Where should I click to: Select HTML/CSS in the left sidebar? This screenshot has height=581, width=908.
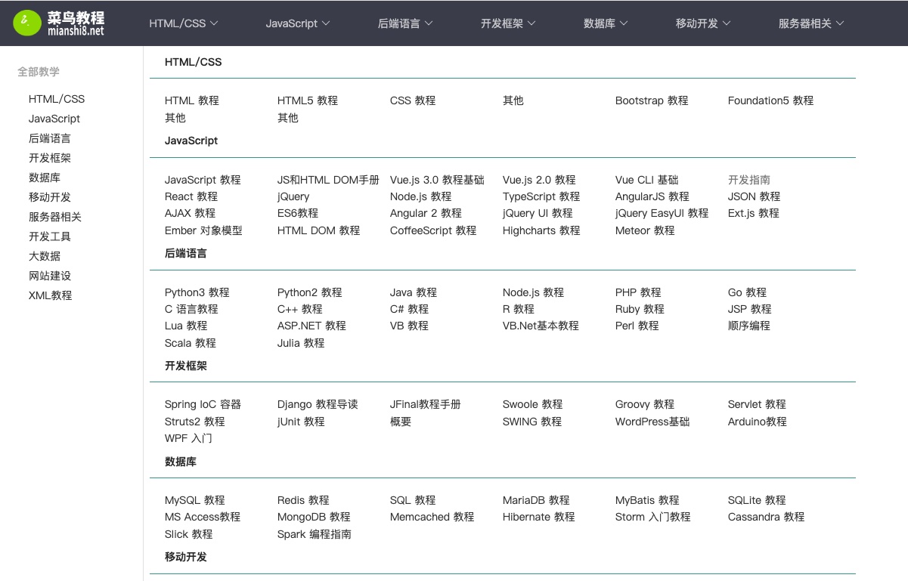[57, 99]
